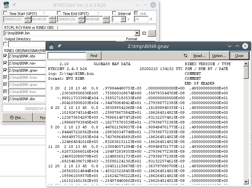Click the BINR.obs output path field
The image size is (252, 188).
click(x=27, y=56)
